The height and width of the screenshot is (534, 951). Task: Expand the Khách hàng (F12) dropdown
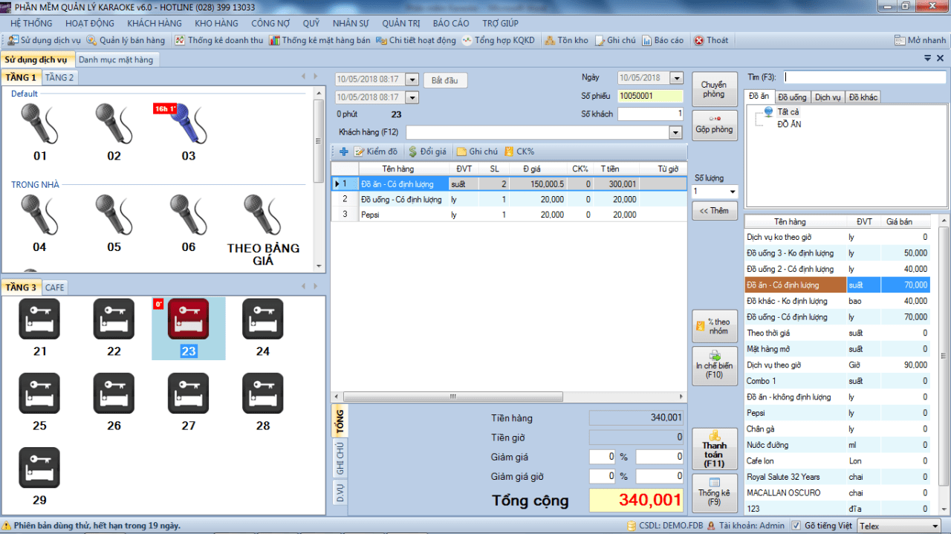coord(675,132)
